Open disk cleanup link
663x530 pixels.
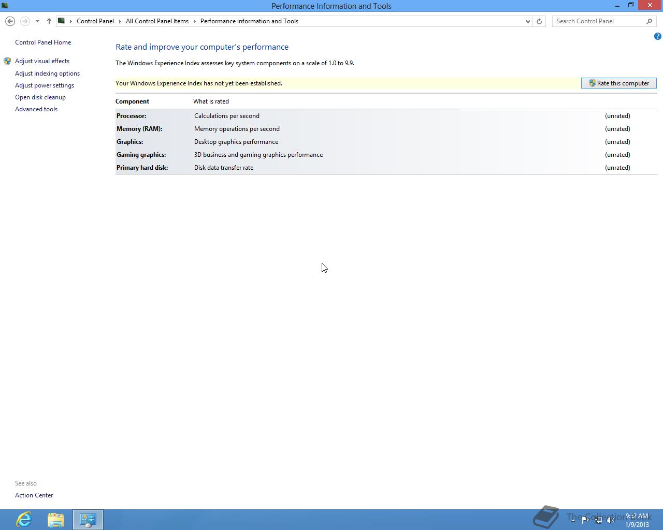(40, 97)
